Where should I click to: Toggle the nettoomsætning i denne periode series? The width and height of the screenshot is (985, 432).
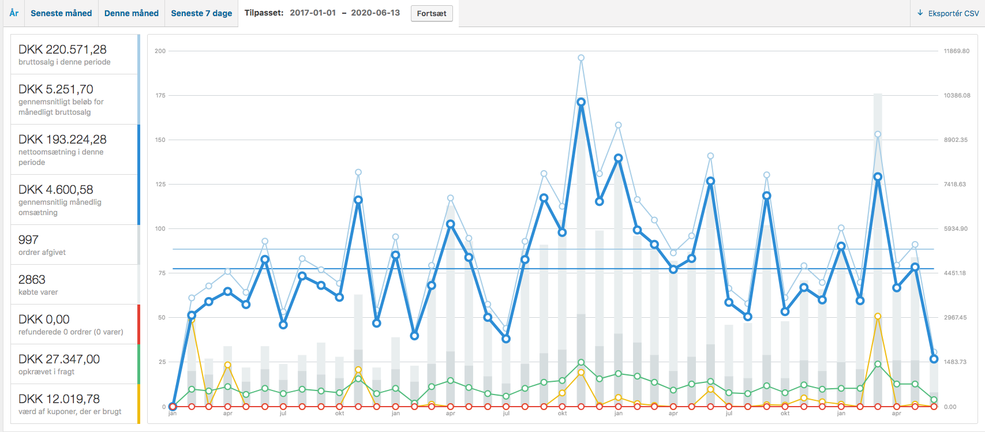74,149
